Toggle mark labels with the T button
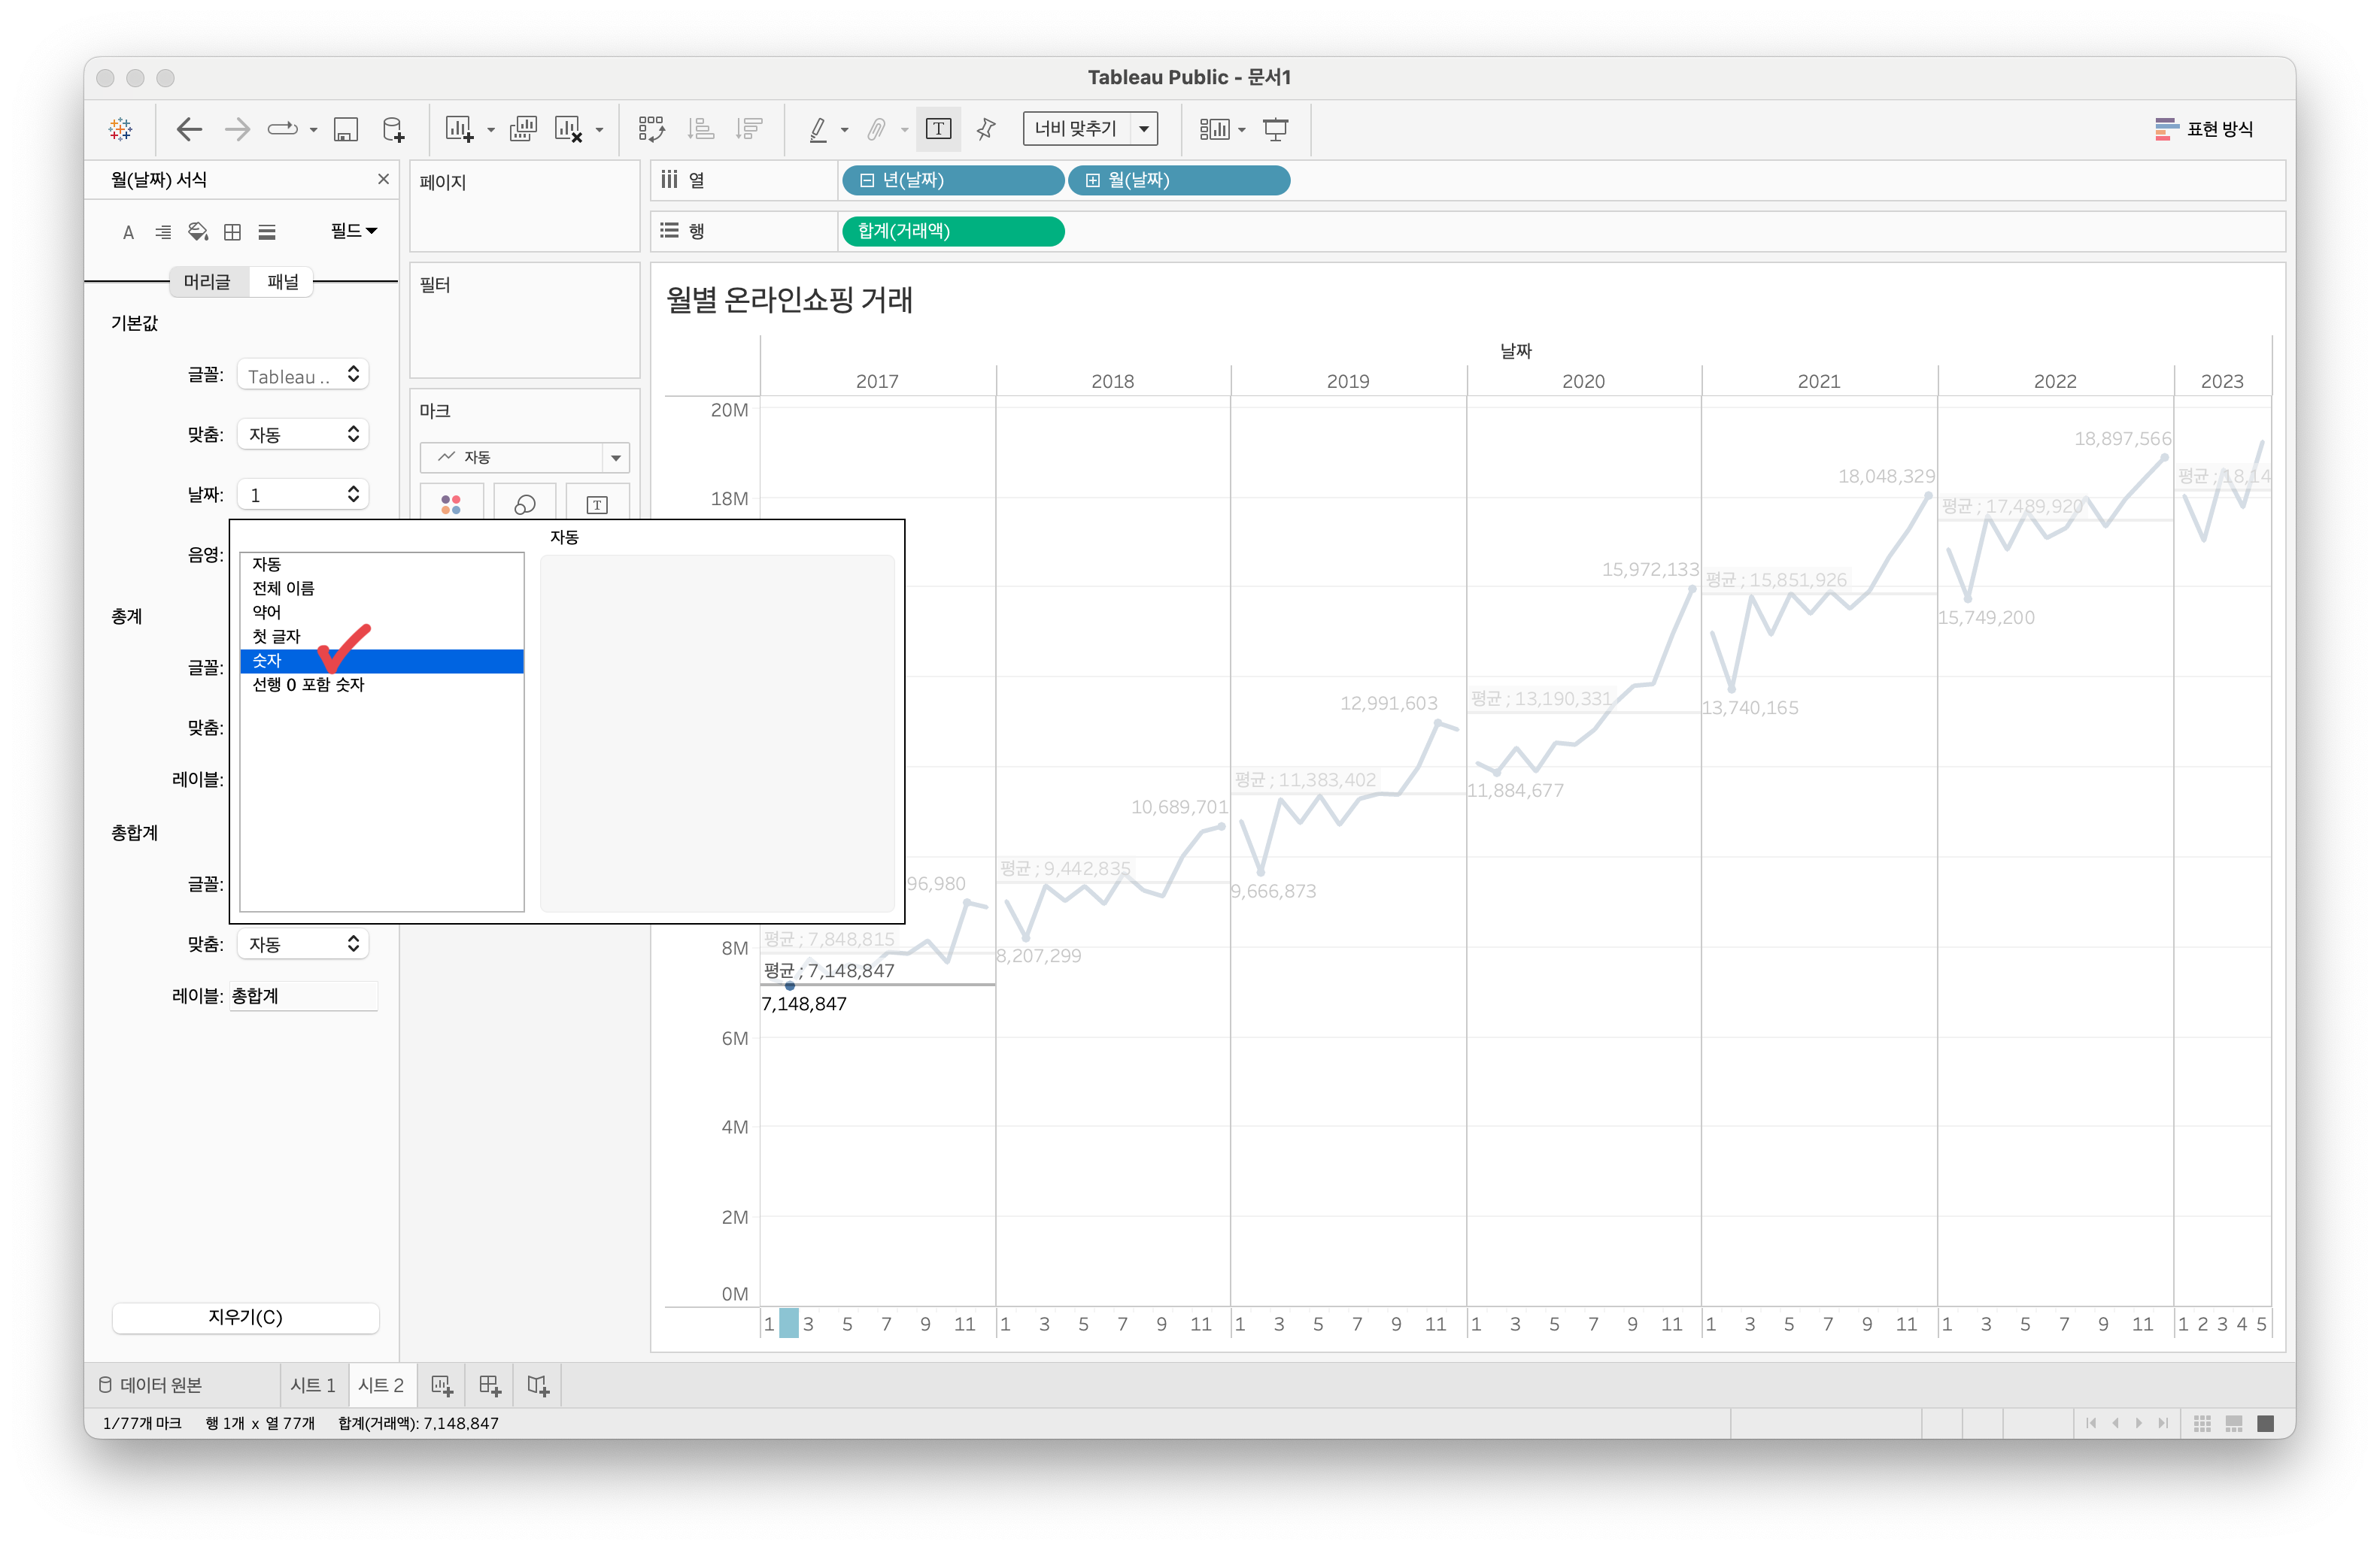The width and height of the screenshot is (2380, 1550). 938,129
